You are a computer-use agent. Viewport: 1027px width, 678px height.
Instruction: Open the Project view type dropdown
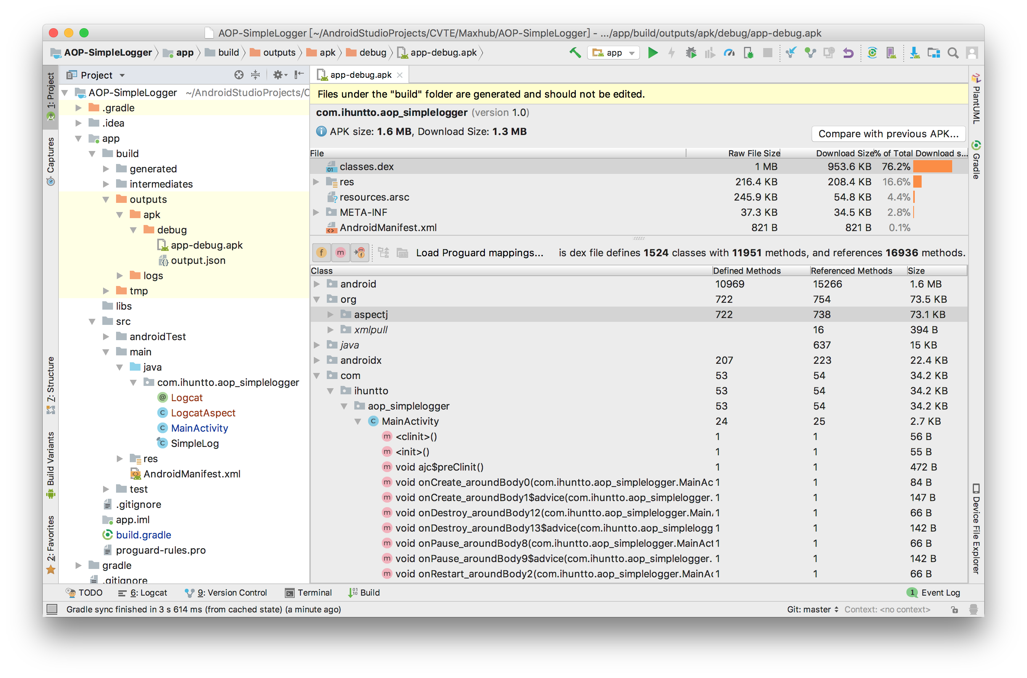[96, 75]
